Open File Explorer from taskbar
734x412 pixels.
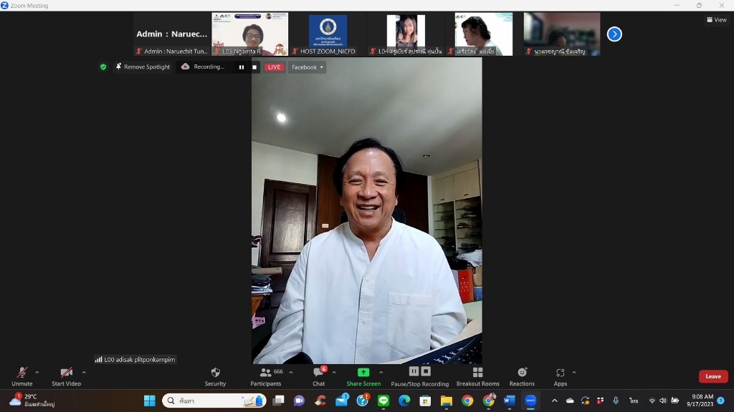[446, 401]
